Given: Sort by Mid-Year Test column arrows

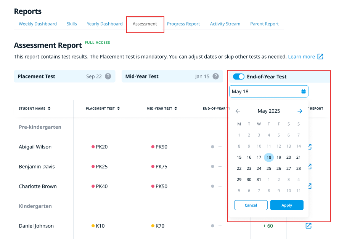Looking at the screenshot, I should [176, 108].
